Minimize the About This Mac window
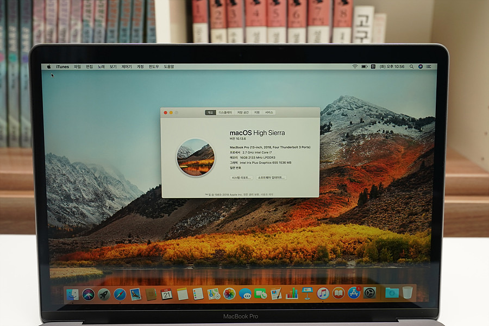This screenshot has height=326, width=489. pyautogui.click(x=171, y=112)
